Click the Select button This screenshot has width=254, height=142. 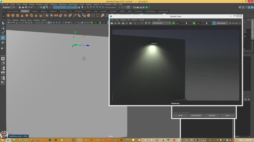coord(180,115)
